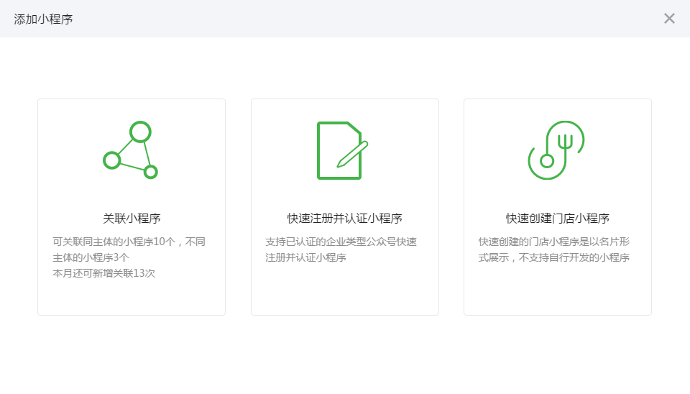The height and width of the screenshot is (394, 690).
Task: Click the left circle node of the linked-nodes icon
Action: [111, 160]
